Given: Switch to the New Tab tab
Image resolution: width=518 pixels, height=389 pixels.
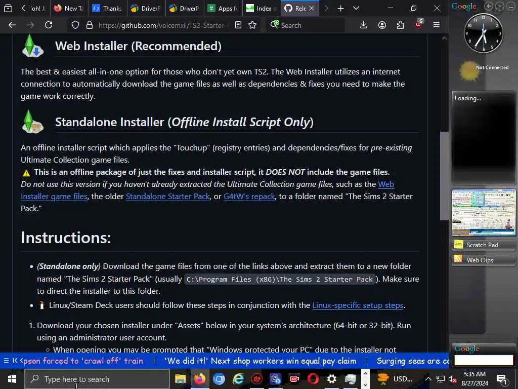Looking at the screenshot, I should [x=69, y=8].
